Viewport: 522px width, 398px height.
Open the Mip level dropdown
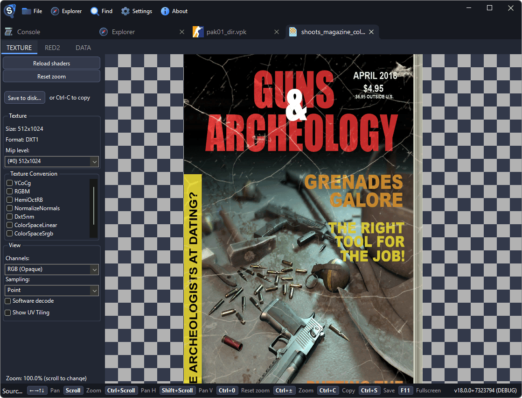[51, 161]
